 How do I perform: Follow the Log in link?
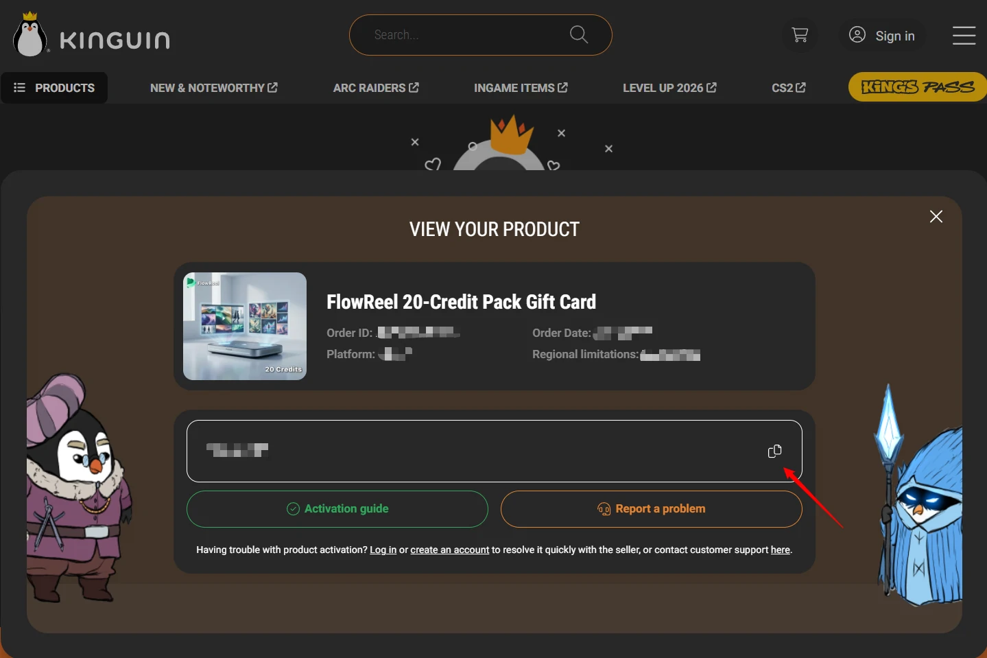tap(383, 550)
